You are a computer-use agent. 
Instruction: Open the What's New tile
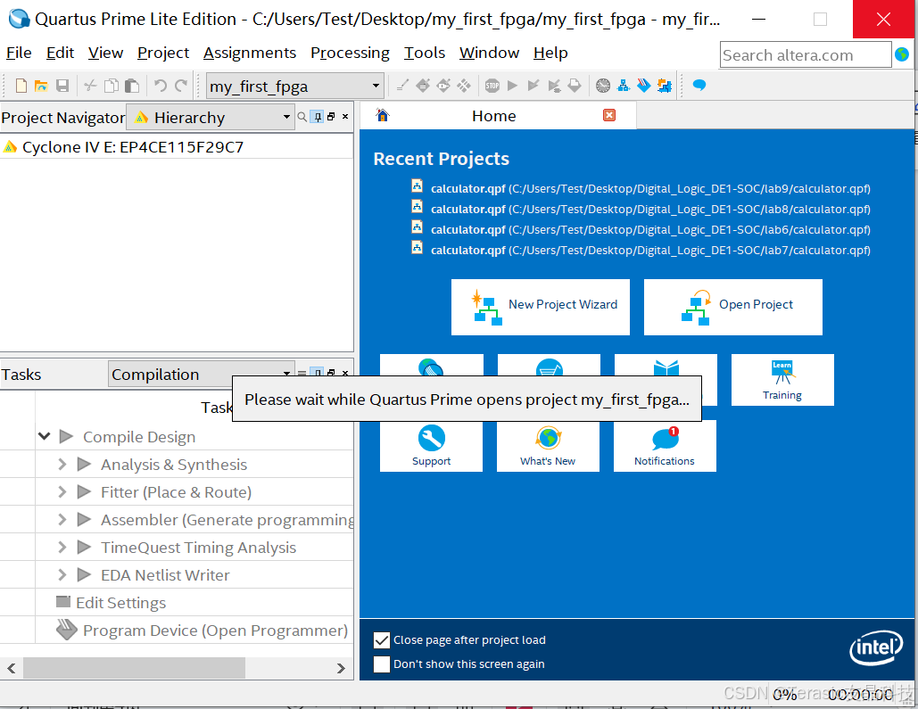[x=548, y=446]
